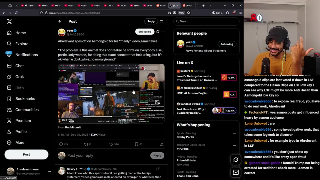Open more options on Savvy's reply
The height and width of the screenshot is (180, 320).
point(163,169)
